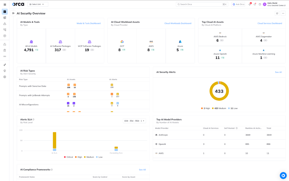Open the settings gear in sidebar
The image size is (289, 181).
(x=5, y=77)
